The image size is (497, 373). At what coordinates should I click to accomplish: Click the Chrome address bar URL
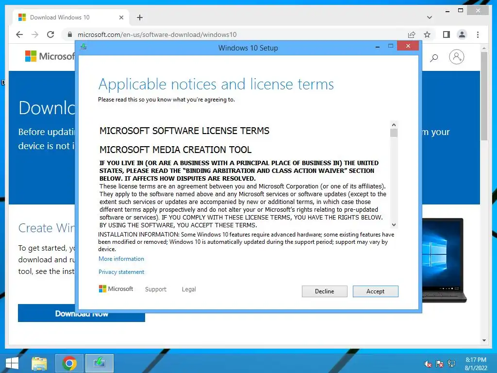click(157, 34)
